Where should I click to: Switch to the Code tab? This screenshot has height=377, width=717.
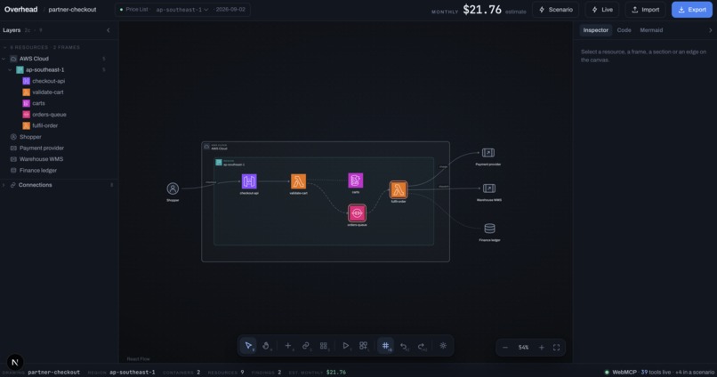624,30
